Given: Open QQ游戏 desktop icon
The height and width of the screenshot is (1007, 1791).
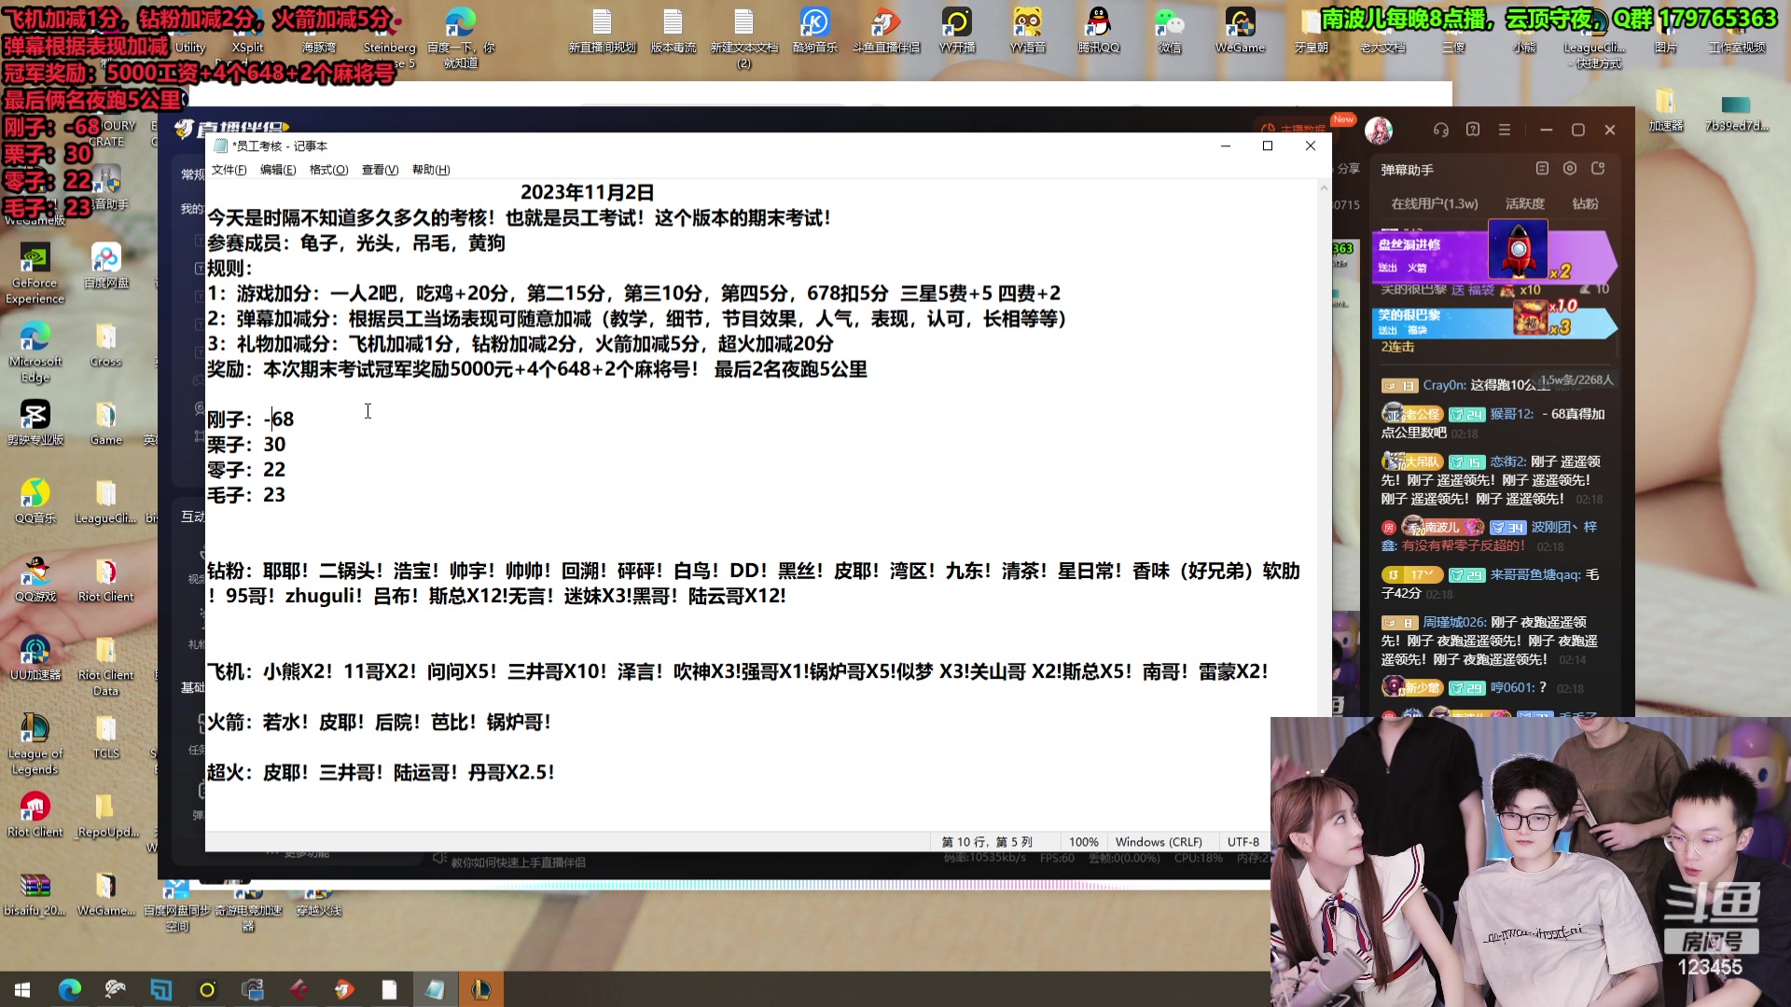Looking at the screenshot, I should tap(35, 579).
